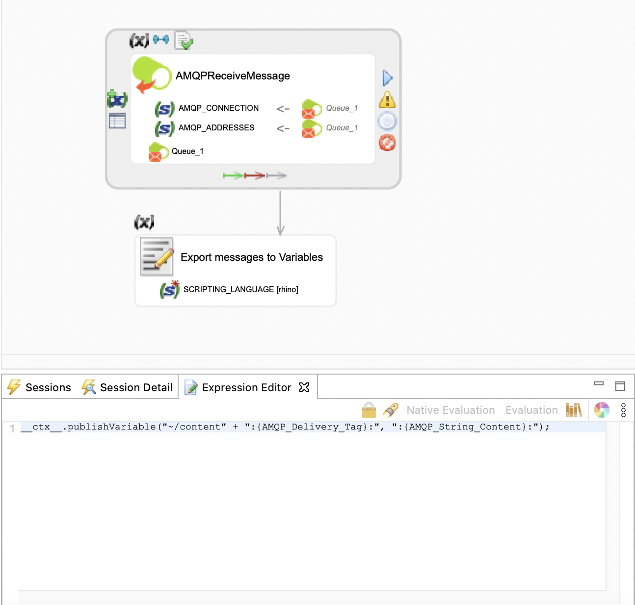This screenshot has width=635, height=605.
Task: Click the yellow warning triangle icon
Action: point(387,100)
